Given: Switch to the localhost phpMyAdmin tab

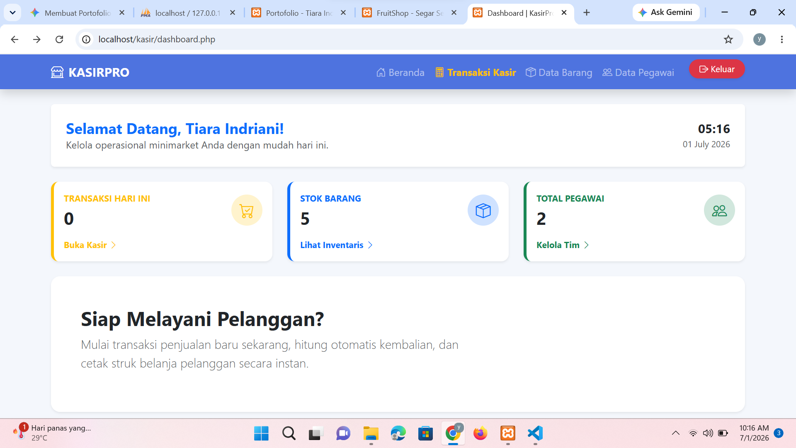Looking at the screenshot, I should point(187,13).
